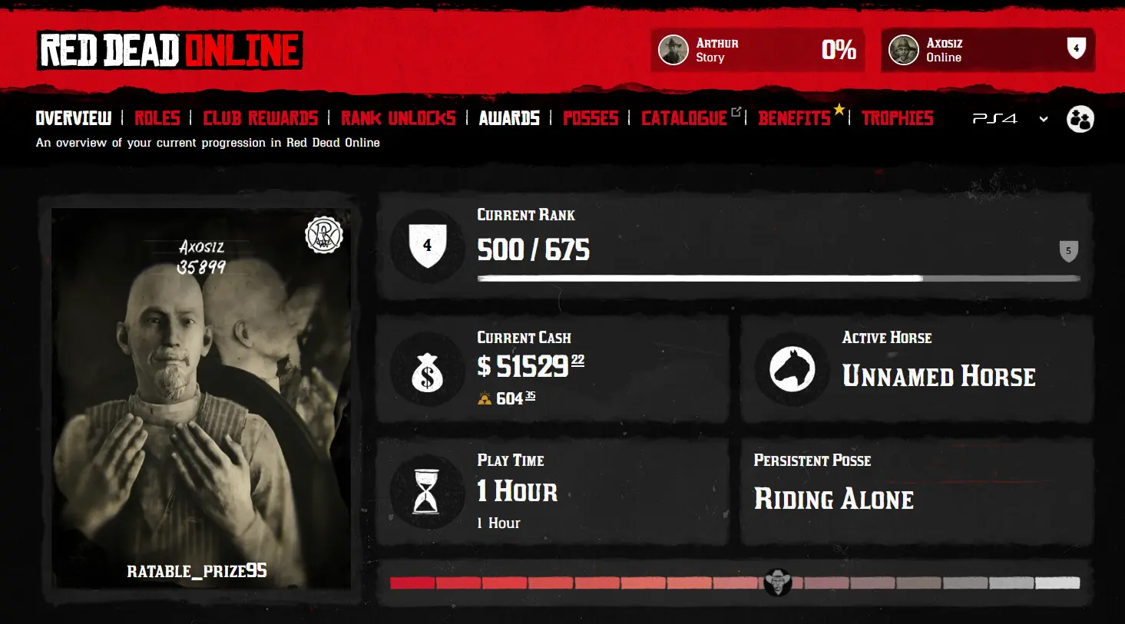Viewport: 1125px width, 624px height.
Task: Expand the PS4 platform dropdown arrow
Action: 1044,119
